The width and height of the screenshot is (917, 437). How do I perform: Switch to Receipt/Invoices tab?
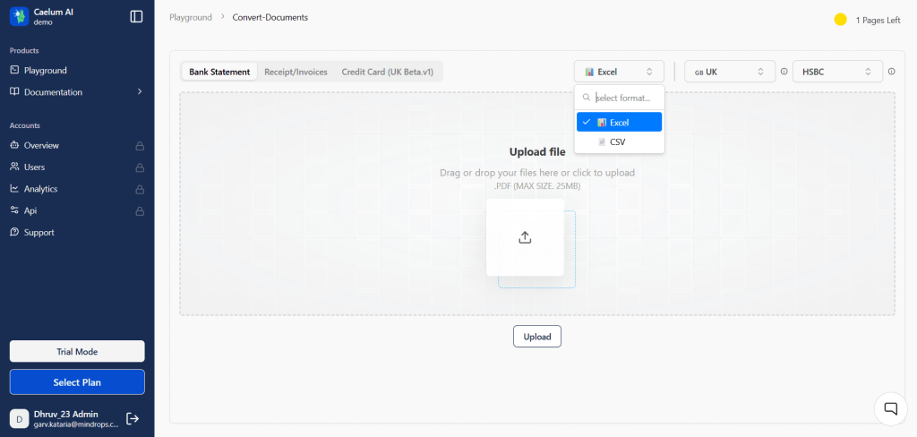pyautogui.click(x=296, y=72)
